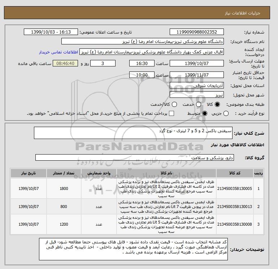This screenshot has height=269, width=278.
Task: Select the کالا/خدمت radio button
Action: click(174, 104)
